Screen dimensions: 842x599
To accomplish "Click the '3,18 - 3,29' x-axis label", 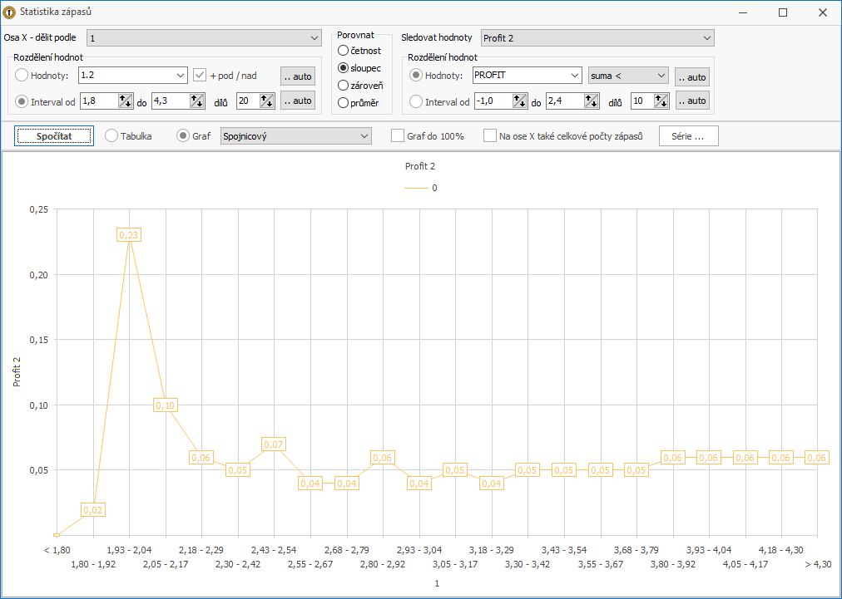I will pos(492,550).
